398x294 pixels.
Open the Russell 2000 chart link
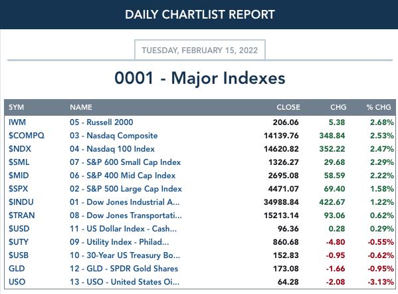click(x=101, y=122)
